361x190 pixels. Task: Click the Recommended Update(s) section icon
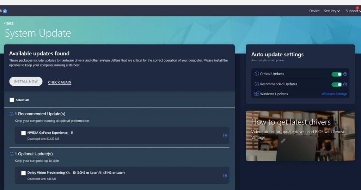pos(12,114)
